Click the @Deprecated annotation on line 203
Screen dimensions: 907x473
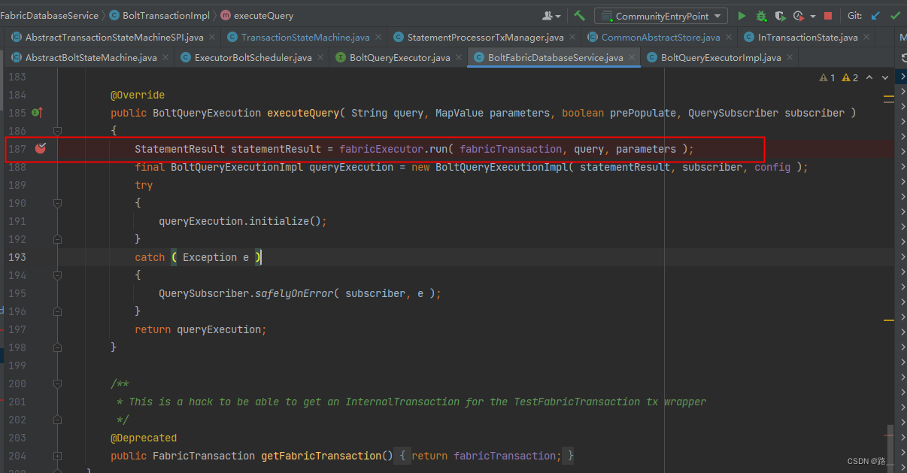(144, 438)
